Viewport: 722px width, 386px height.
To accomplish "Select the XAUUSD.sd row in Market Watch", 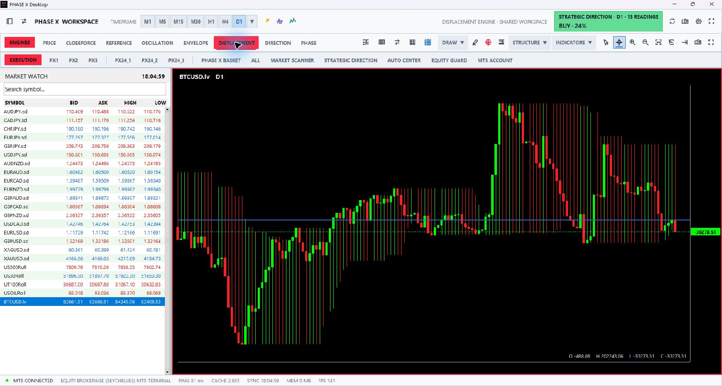I will [x=83, y=258].
